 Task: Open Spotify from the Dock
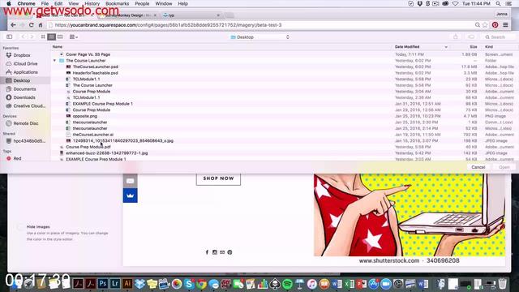click(287, 284)
